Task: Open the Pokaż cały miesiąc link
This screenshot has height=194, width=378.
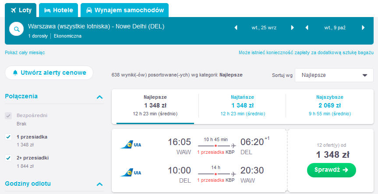Action: [x=25, y=52]
